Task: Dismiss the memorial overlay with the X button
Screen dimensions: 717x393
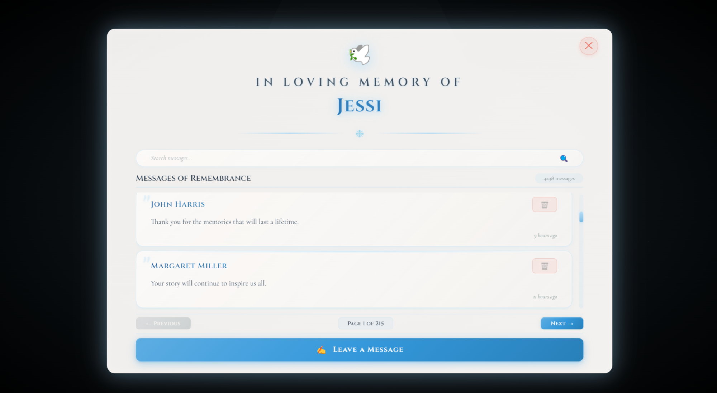Action: (x=588, y=46)
